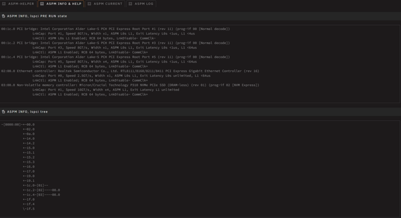
Task: Click the 00:1c.0 PCI bridge Root Port #1 line
Action: [x=115, y=29]
